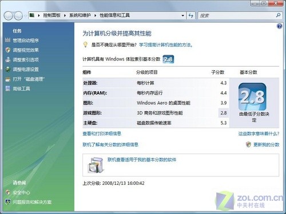Open 管理启动程序 task link

point(26,41)
